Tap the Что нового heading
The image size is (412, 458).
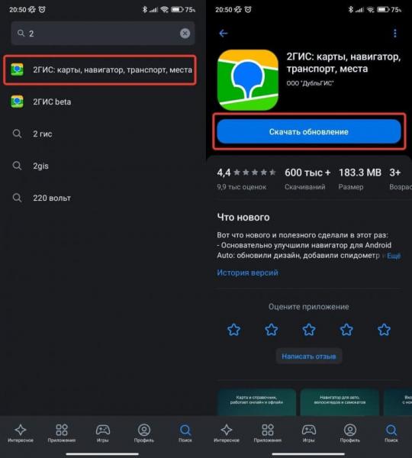(x=243, y=218)
